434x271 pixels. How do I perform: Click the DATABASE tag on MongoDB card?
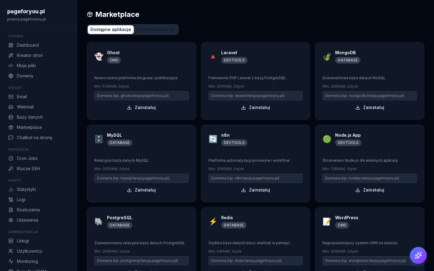click(x=348, y=60)
